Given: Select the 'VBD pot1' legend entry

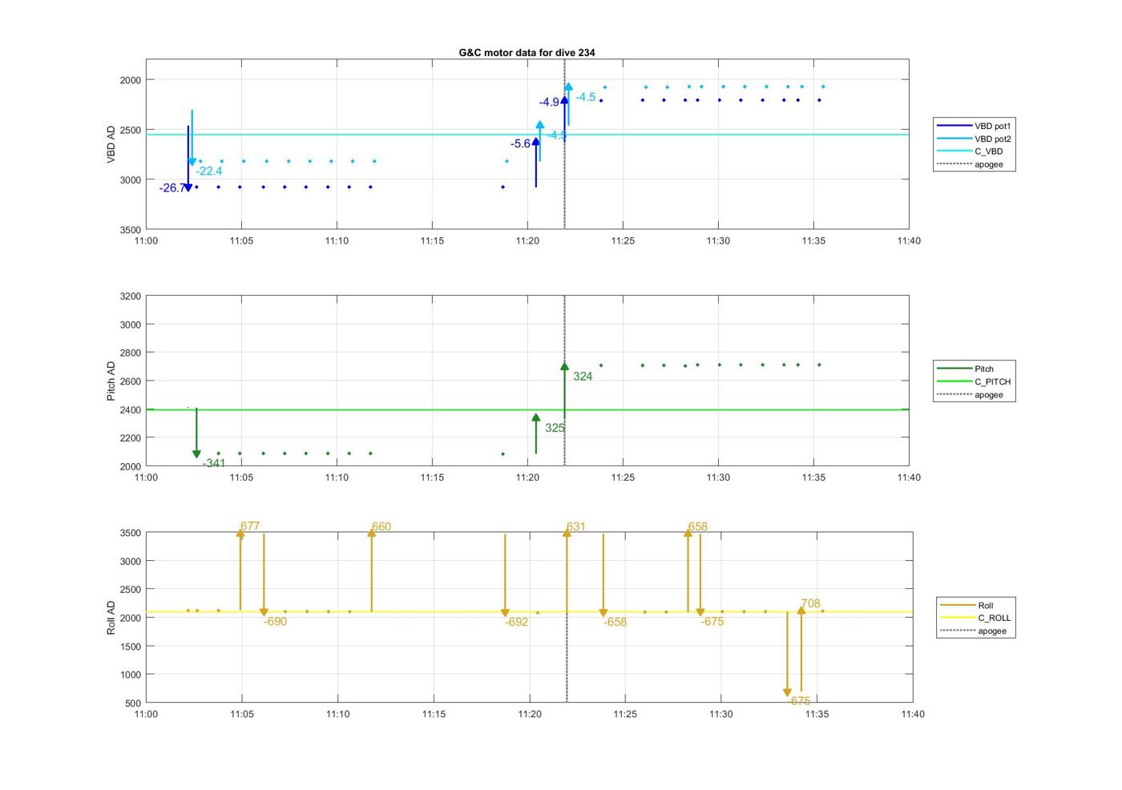Looking at the screenshot, I should pyautogui.click(x=975, y=126).
